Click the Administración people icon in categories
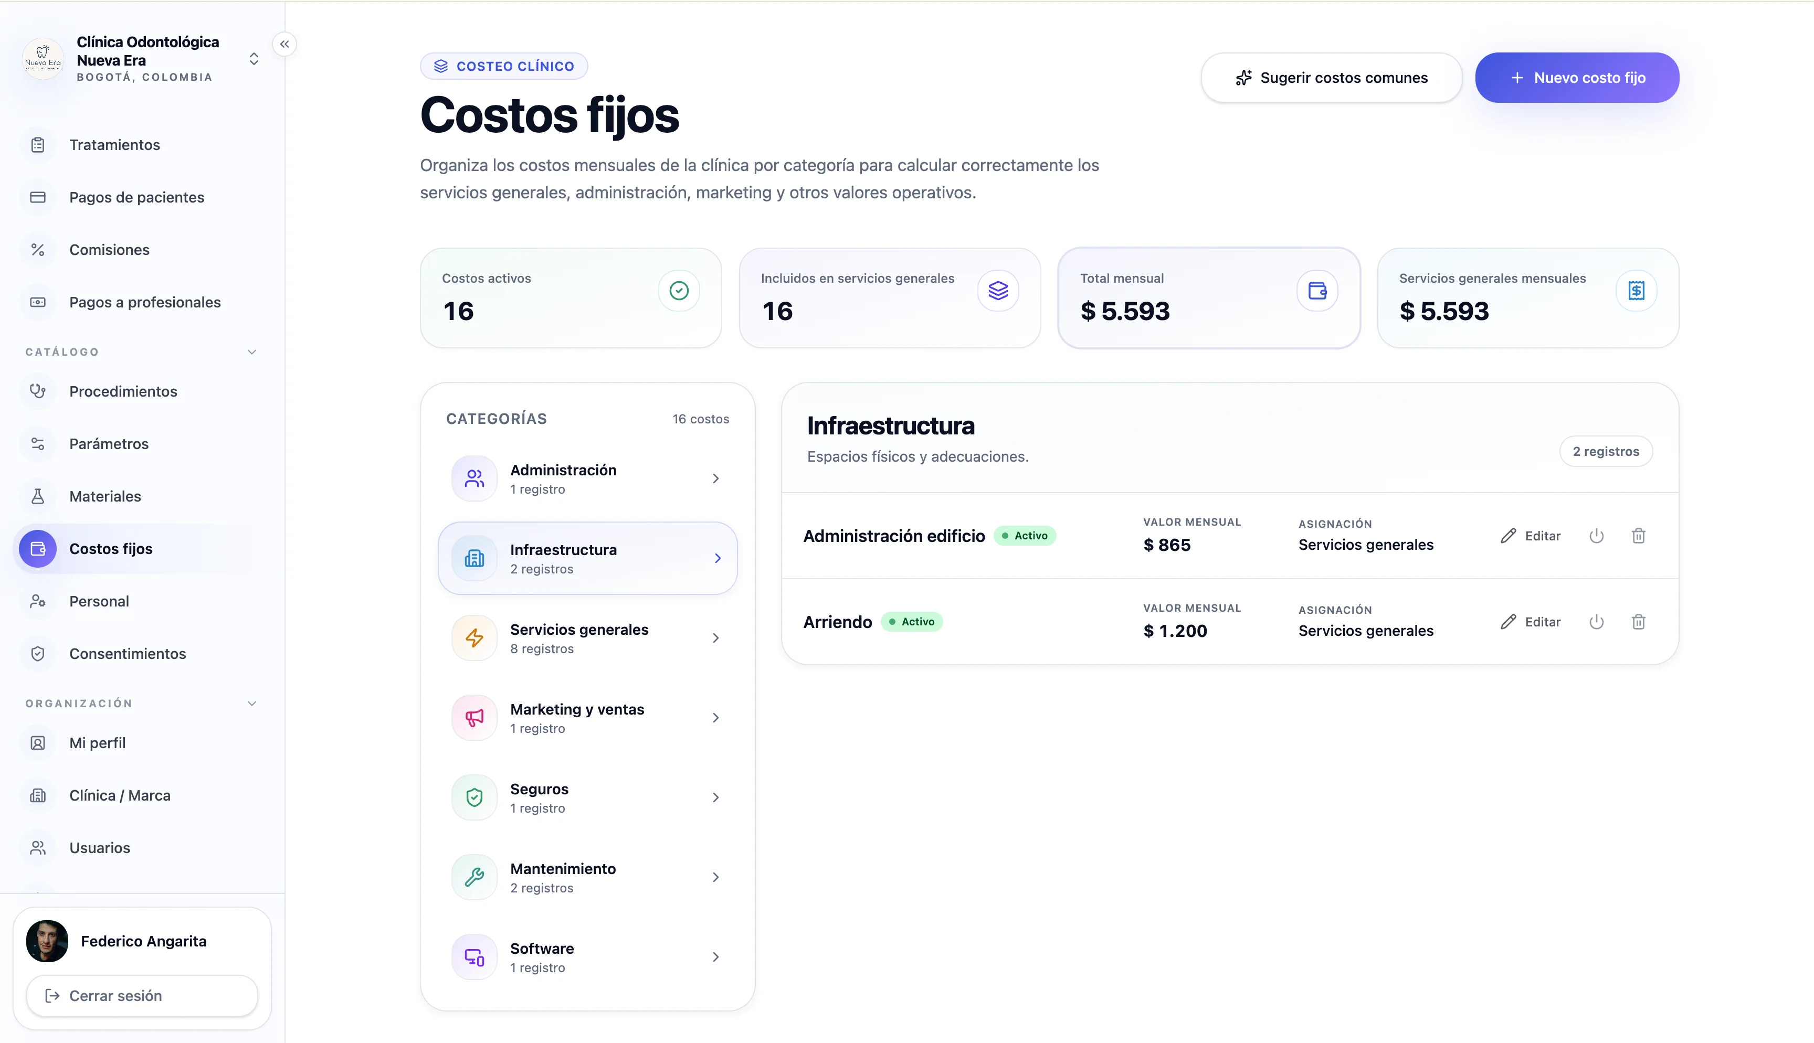Screen dimensions: 1814x1043 coord(474,478)
